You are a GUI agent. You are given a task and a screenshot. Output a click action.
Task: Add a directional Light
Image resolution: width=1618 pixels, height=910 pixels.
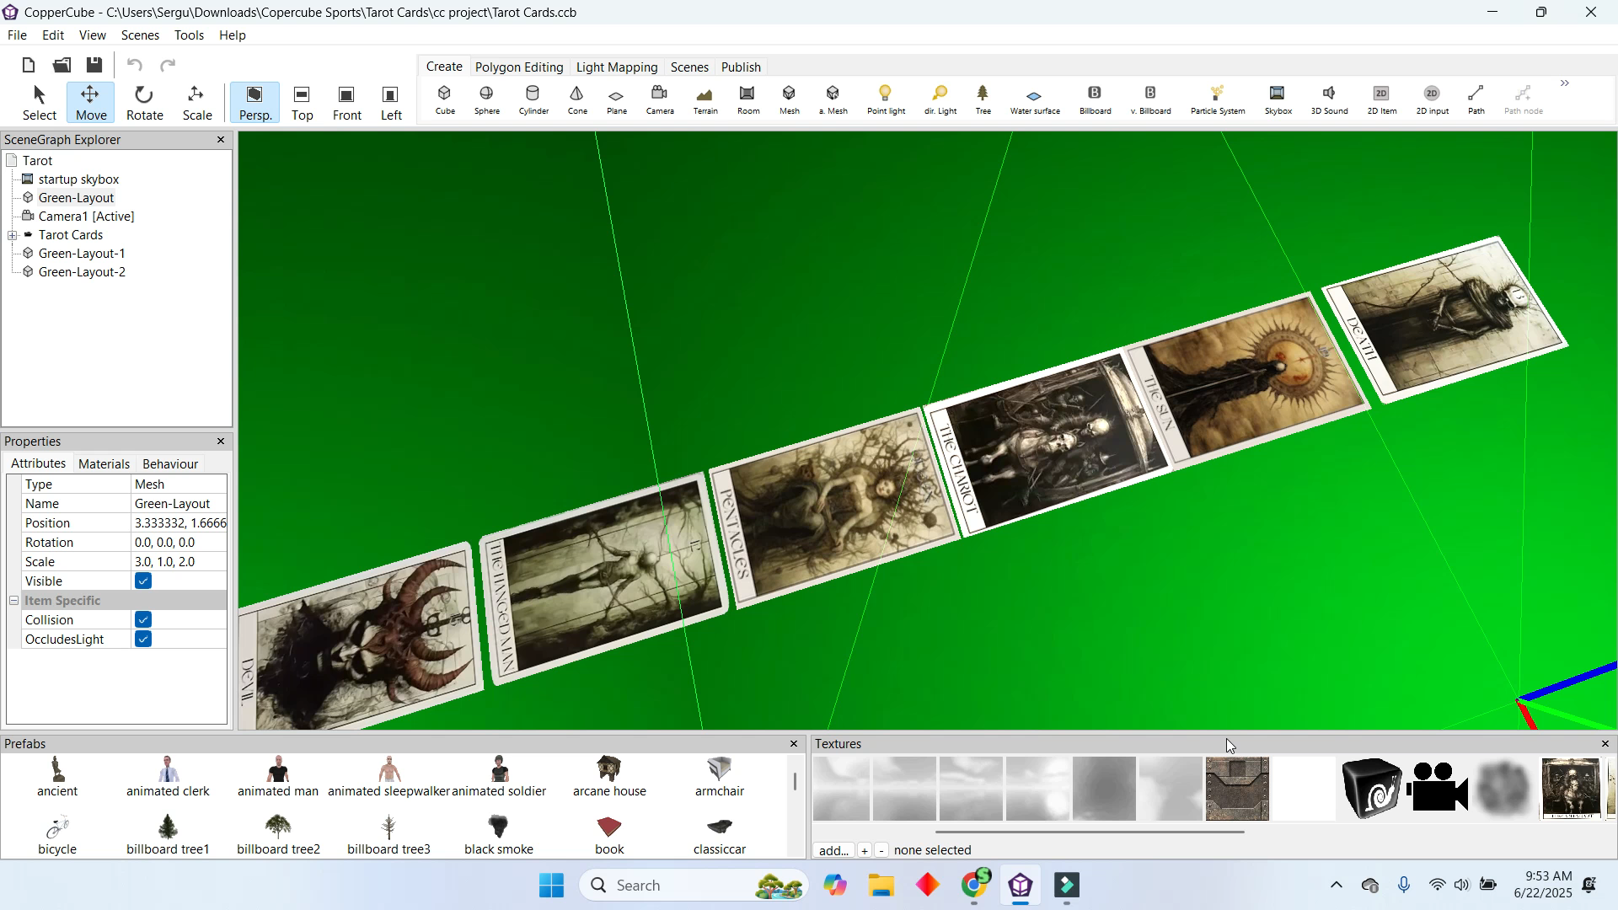[940, 100]
